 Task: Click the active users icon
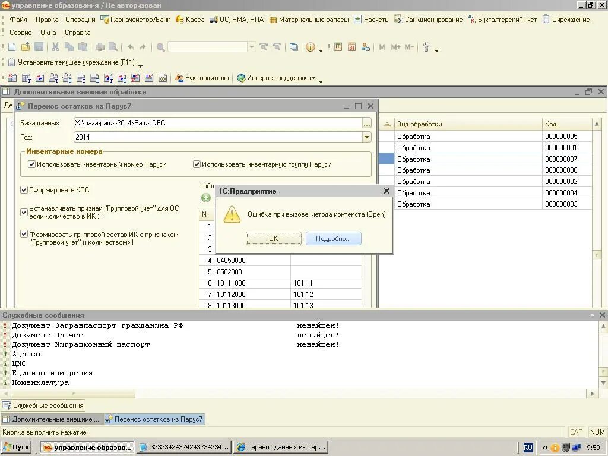click(365, 47)
